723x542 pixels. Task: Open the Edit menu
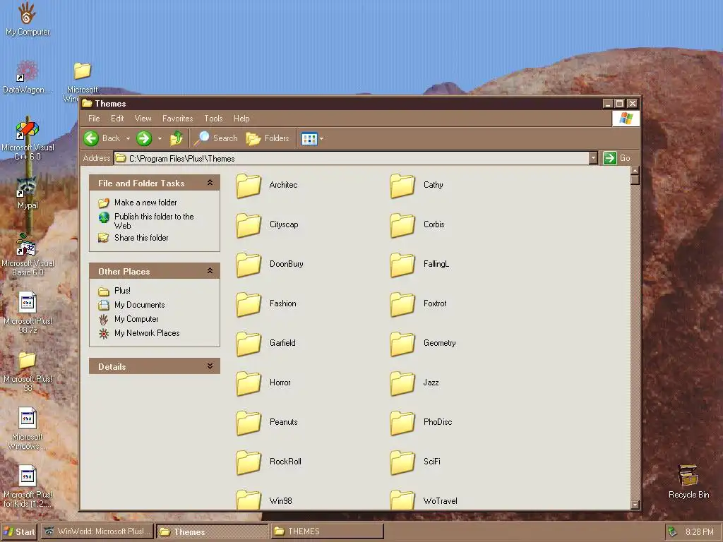[117, 119]
